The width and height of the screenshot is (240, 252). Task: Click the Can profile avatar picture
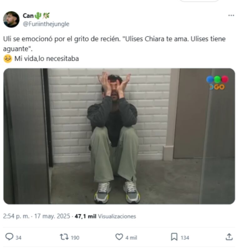coord(11,19)
